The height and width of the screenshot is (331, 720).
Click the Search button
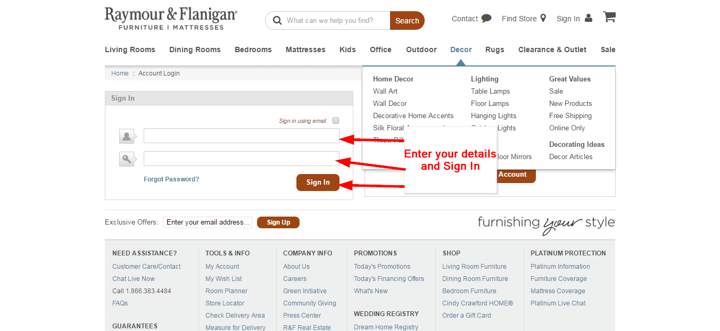407,20
